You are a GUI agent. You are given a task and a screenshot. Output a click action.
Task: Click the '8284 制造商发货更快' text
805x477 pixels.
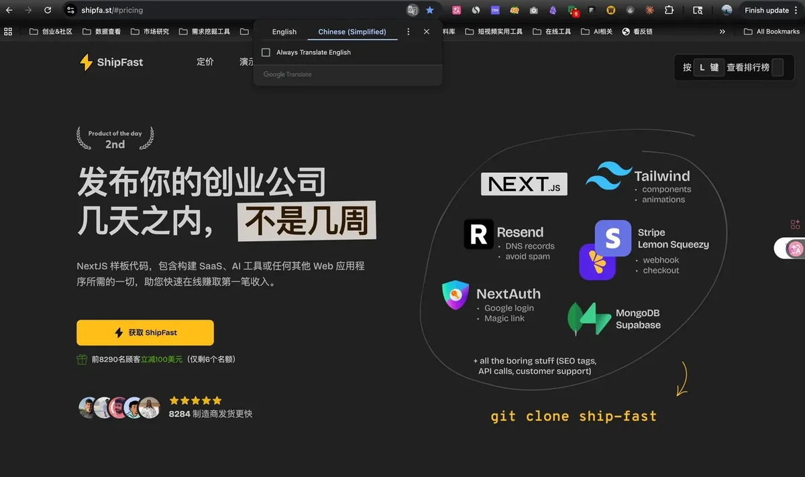tap(211, 414)
